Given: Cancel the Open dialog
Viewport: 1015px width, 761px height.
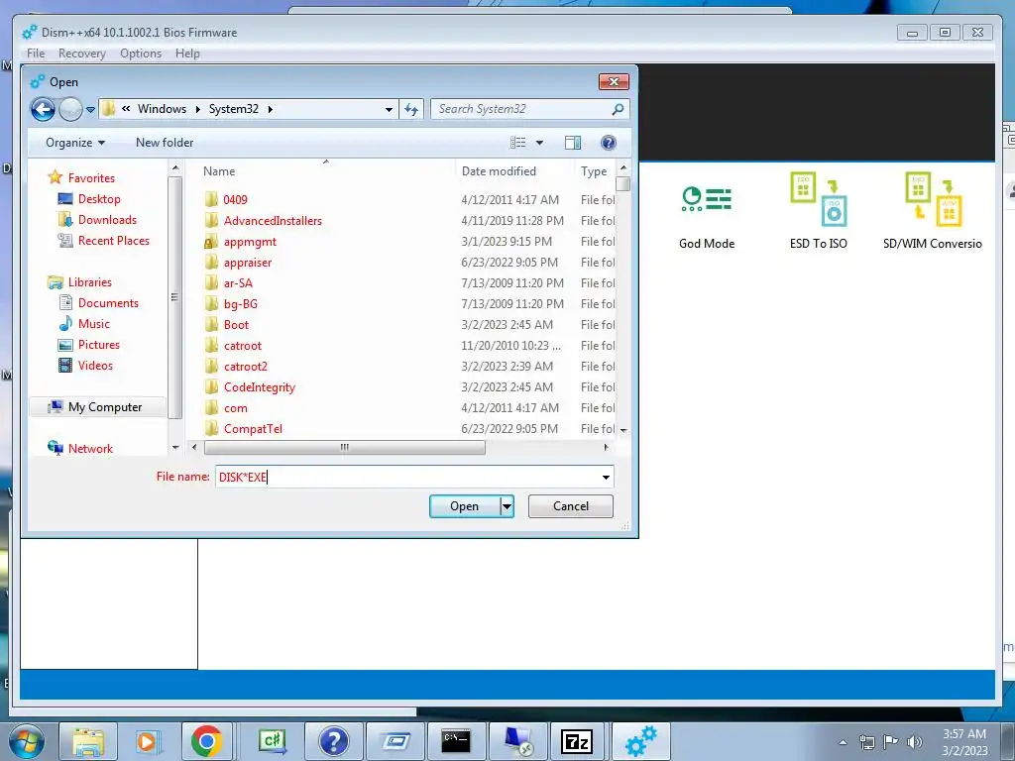Looking at the screenshot, I should 570,506.
